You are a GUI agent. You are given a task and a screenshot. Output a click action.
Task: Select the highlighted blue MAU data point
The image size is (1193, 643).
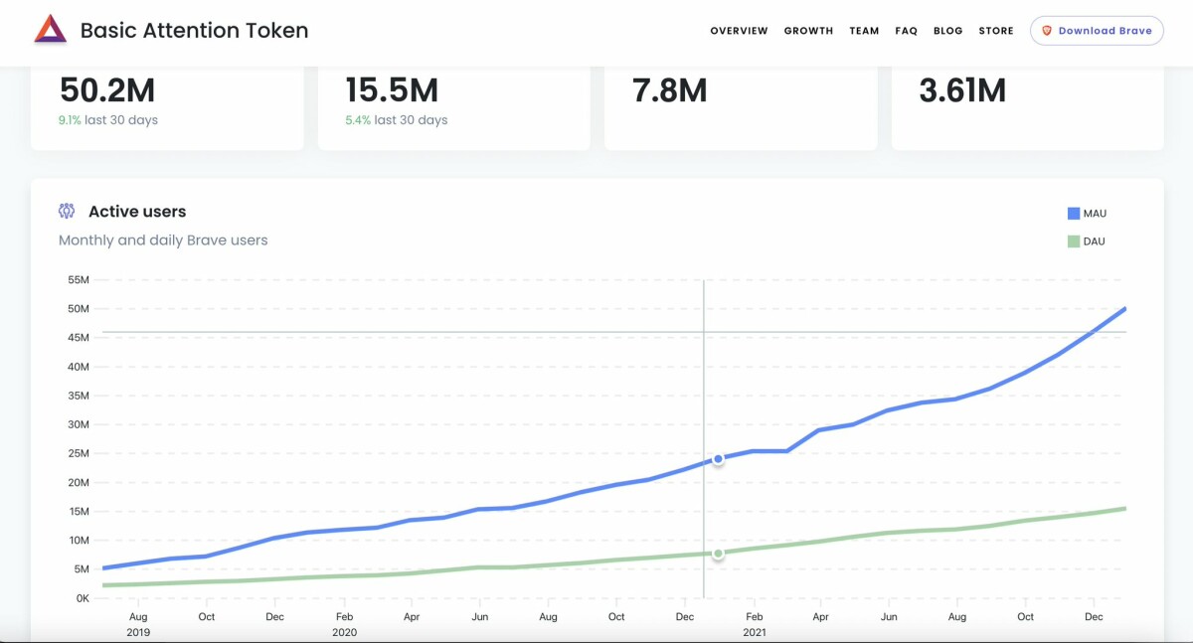(x=718, y=459)
